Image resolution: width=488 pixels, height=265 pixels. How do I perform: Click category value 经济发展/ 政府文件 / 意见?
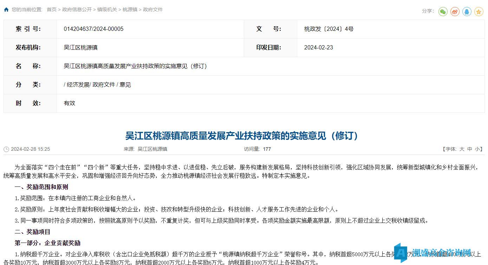click(97, 85)
